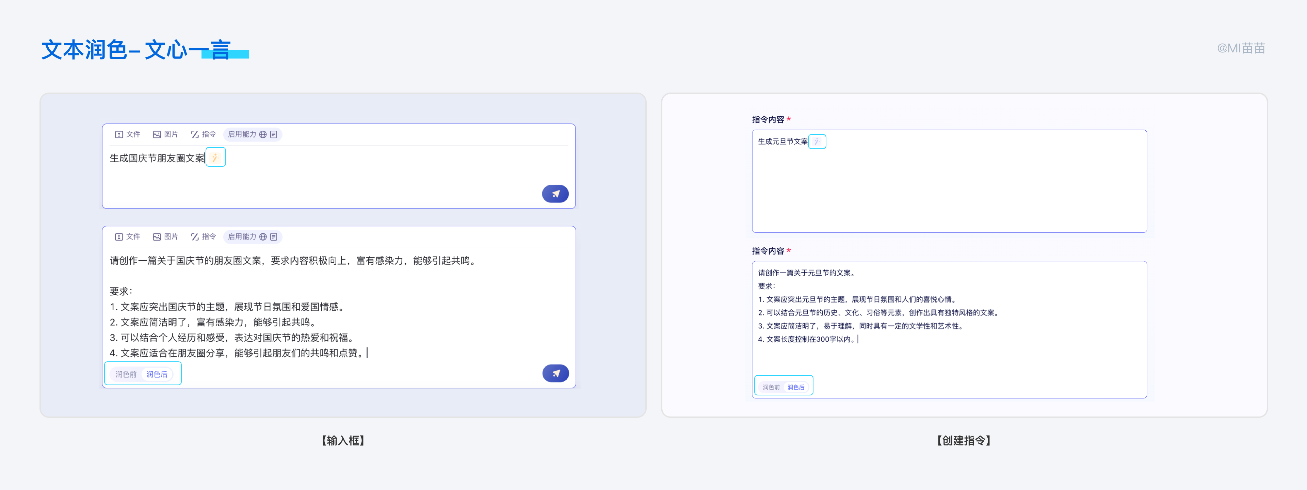
Task: Select 润色后 in the 输入框 panel
Action: tap(157, 374)
